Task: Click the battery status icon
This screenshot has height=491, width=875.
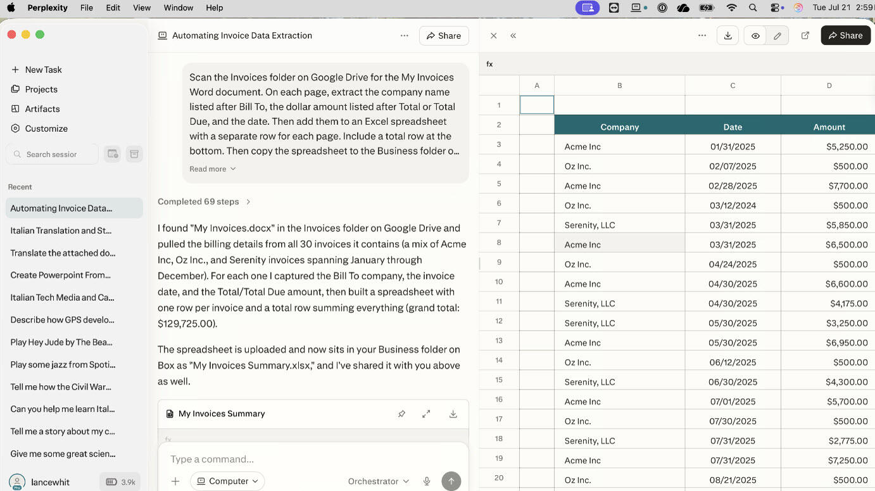Action: [x=707, y=8]
